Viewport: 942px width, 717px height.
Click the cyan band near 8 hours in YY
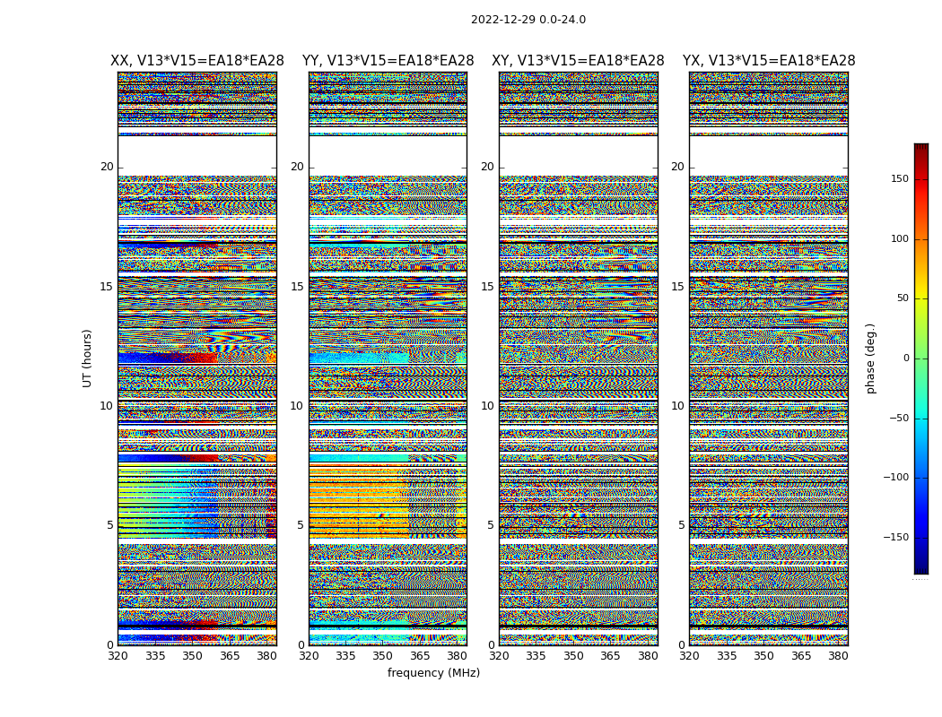pos(359,458)
